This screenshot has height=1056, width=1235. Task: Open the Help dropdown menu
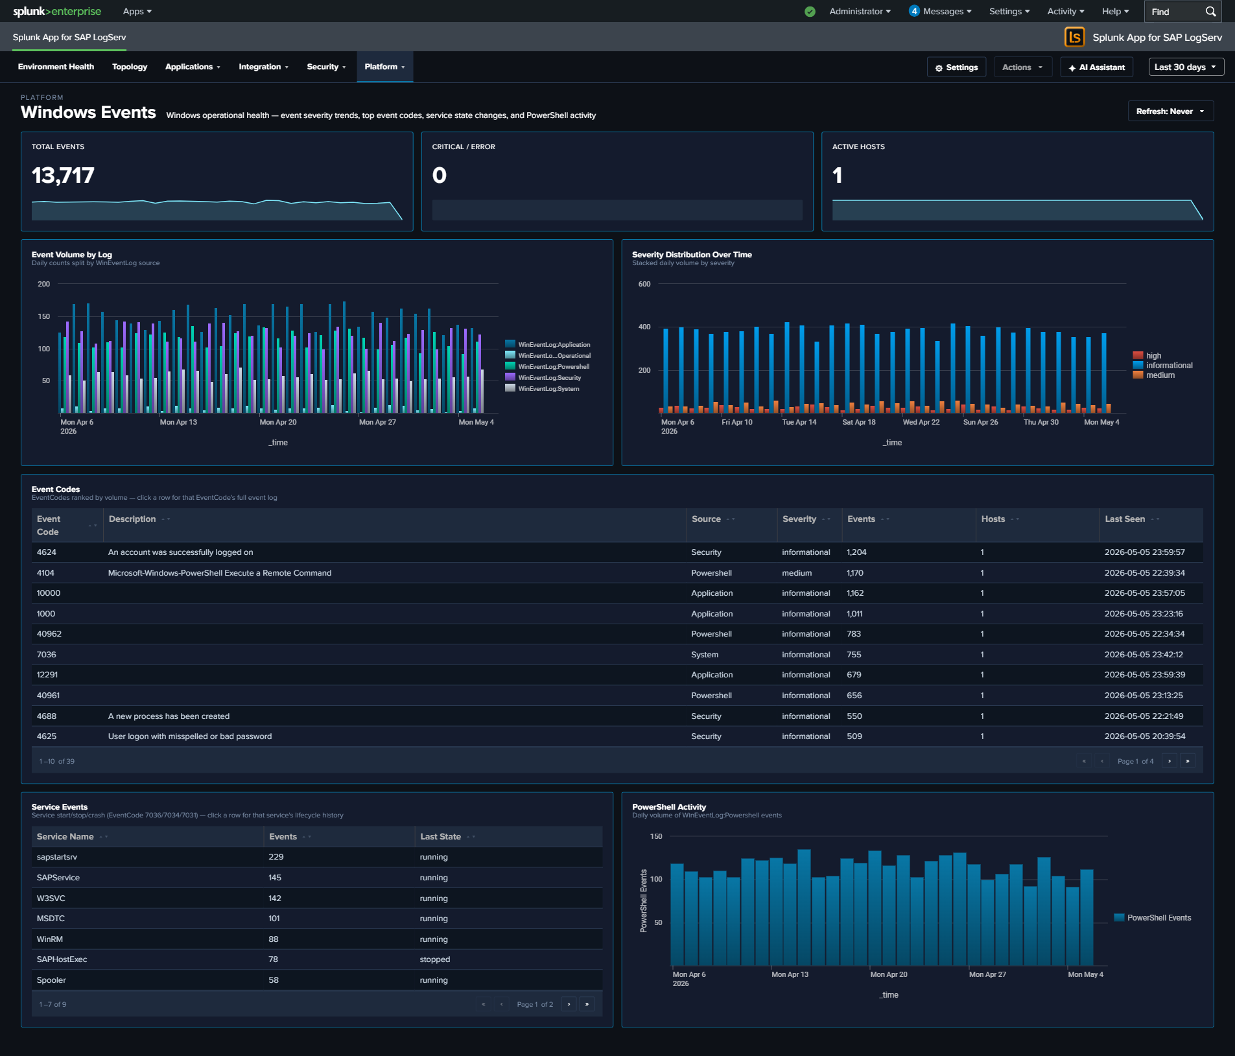click(x=1116, y=12)
